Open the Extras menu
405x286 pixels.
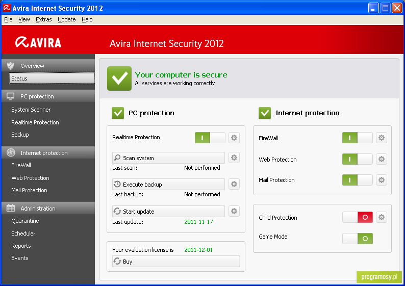[x=44, y=19]
